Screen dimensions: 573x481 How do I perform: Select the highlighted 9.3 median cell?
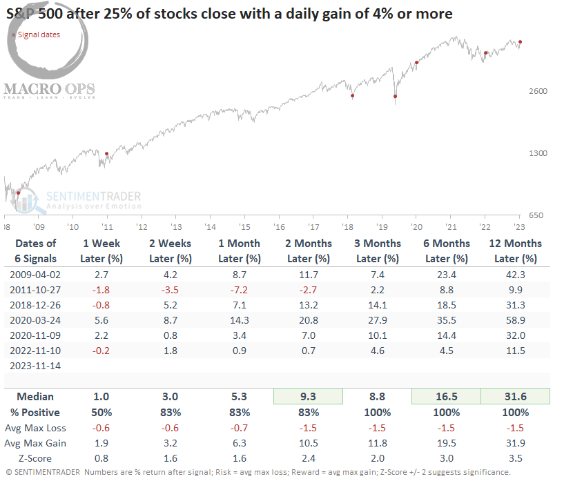(x=308, y=396)
